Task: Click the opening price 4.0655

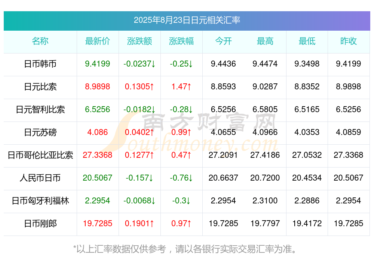Action: pos(223,132)
